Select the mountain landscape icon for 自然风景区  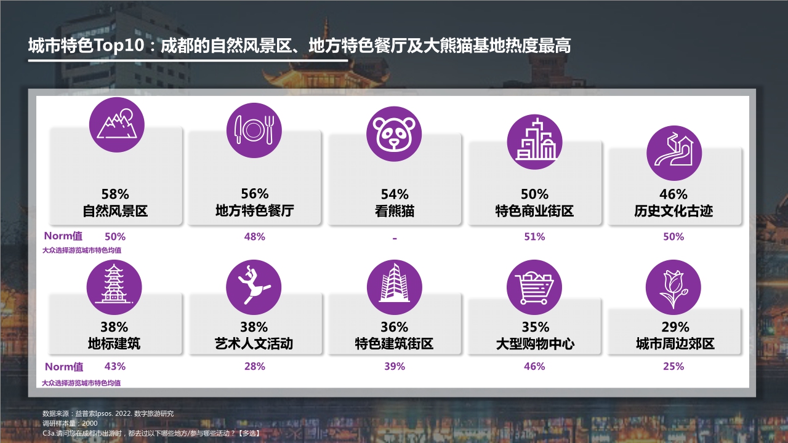coord(116,124)
